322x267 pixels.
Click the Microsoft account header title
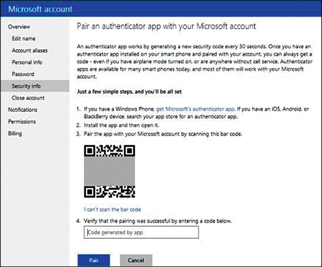[x=40, y=9]
